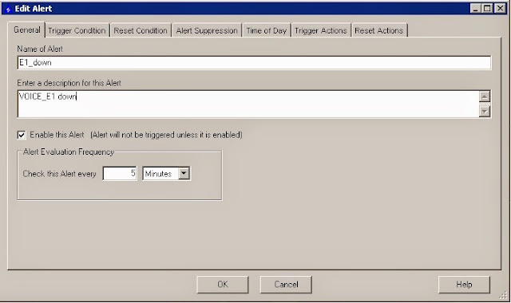The height and width of the screenshot is (303, 511).
Task: Maximize the Edit Alert window
Action: pos(488,9)
